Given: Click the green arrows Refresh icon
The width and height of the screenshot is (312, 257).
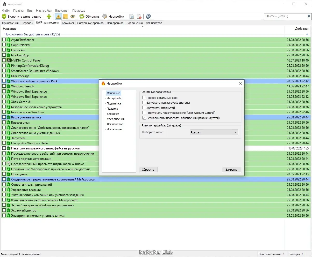Looking at the screenshot, I should (82, 16).
